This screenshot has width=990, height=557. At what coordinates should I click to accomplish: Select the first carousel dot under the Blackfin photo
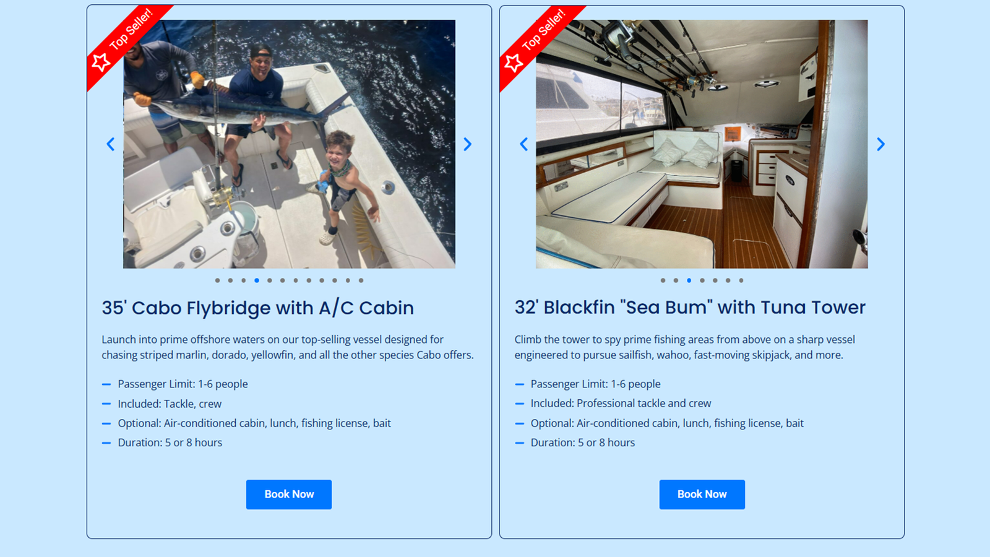(663, 280)
